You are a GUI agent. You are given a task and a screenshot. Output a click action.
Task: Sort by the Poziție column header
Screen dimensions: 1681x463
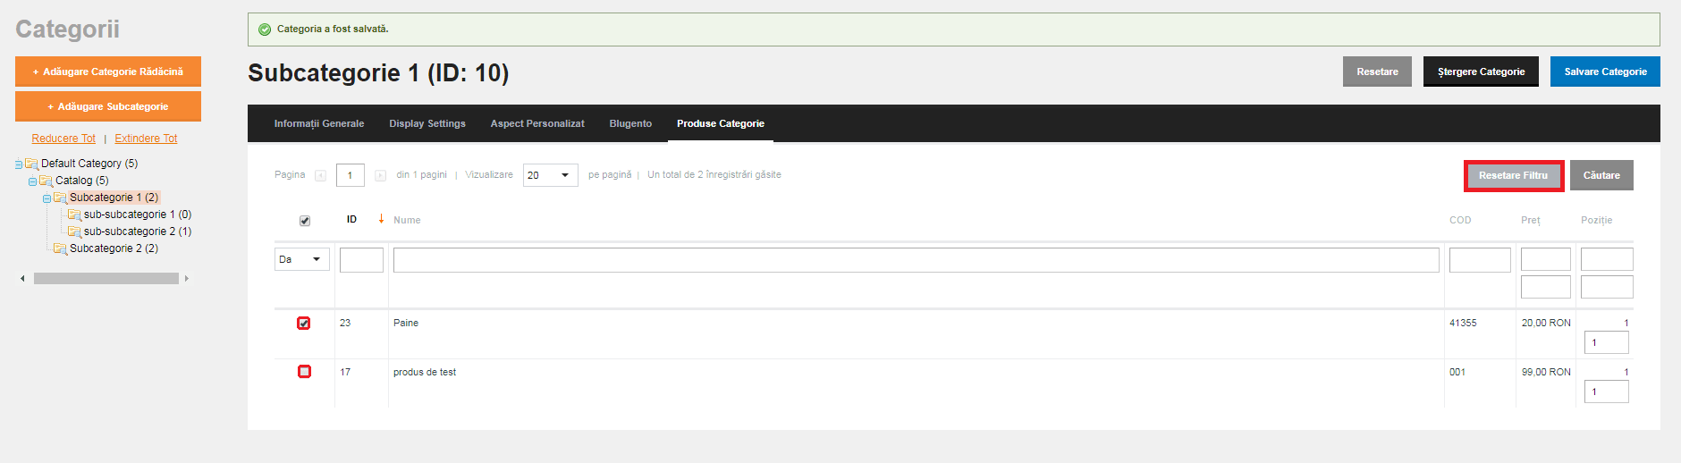(1597, 220)
